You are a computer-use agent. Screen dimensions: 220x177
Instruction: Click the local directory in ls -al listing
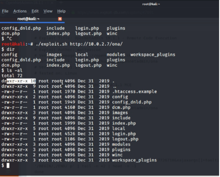(119, 129)
